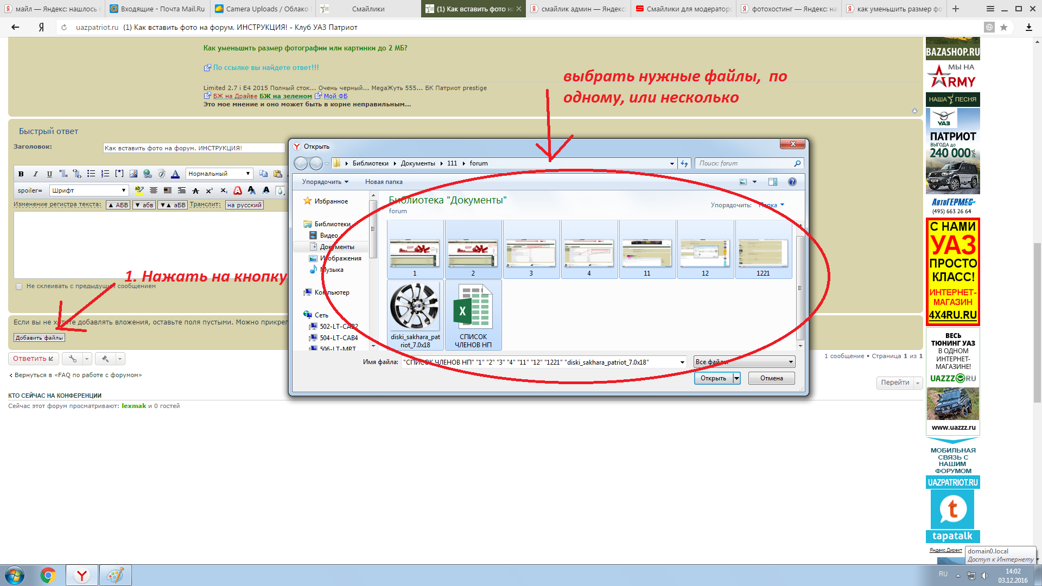
Task: Expand the 'Все файлы' file type dropdown
Action: click(x=744, y=362)
